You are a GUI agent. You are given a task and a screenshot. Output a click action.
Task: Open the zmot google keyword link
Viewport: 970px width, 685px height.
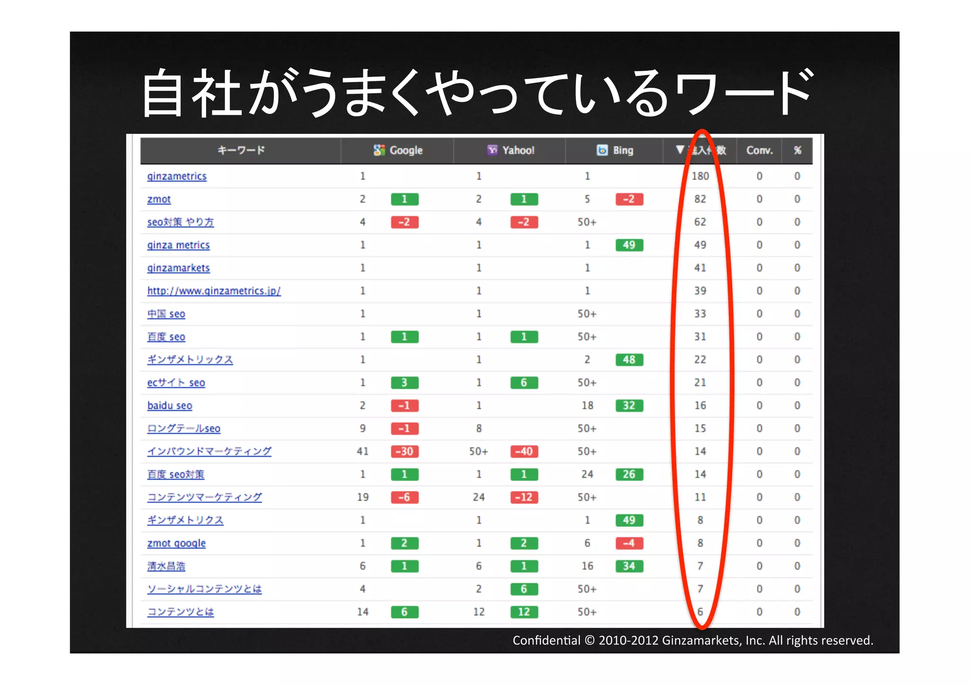176,543
